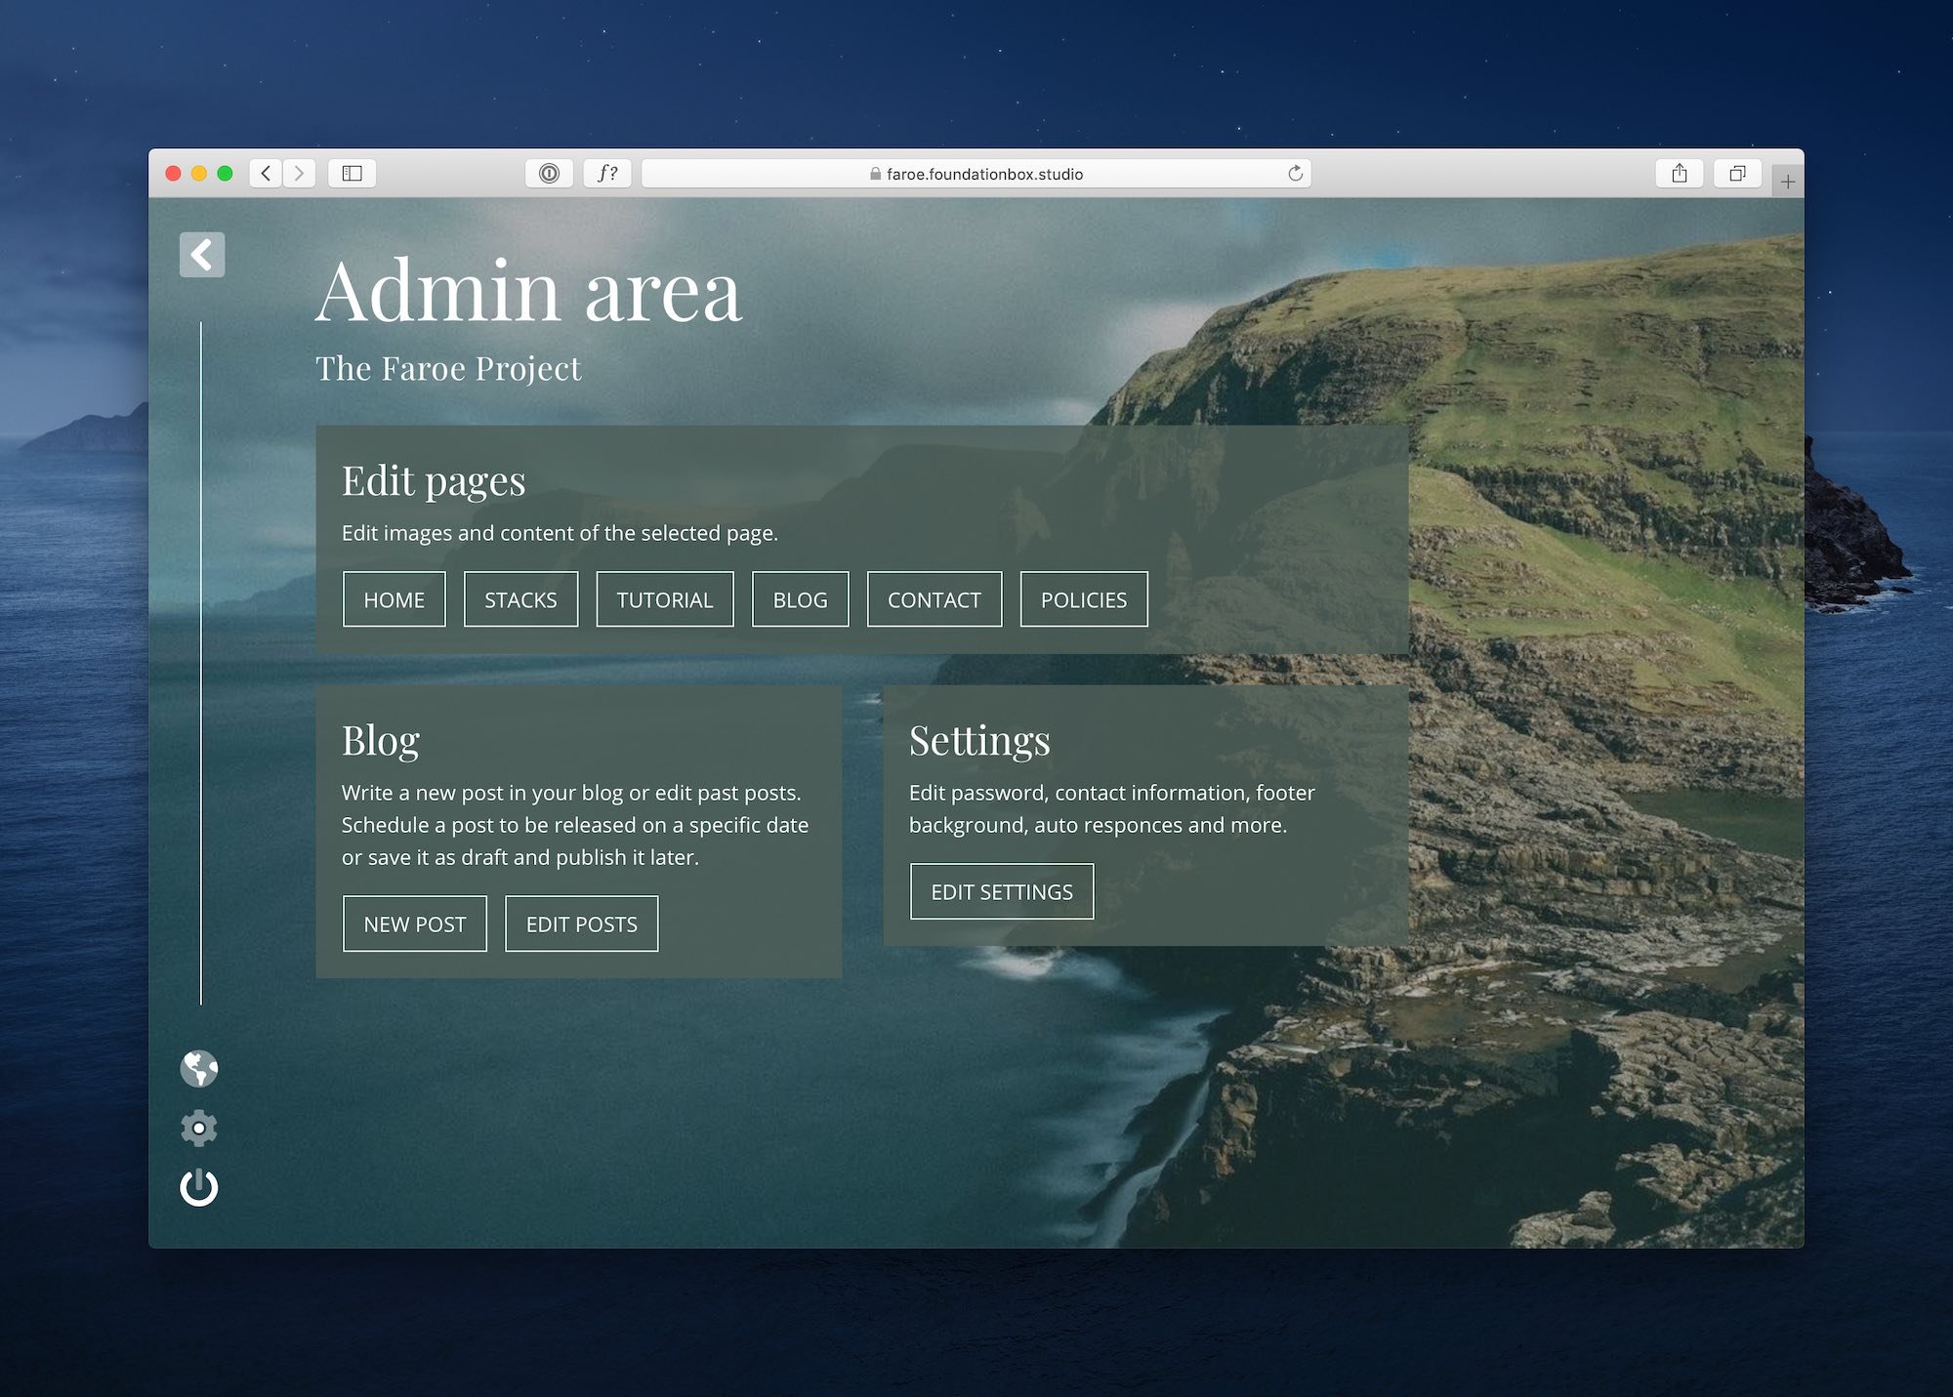The width and height of the screenshot is (1953, 1397).
Task: Open EDIT SETTINGS
Action: click(1002, 891)
